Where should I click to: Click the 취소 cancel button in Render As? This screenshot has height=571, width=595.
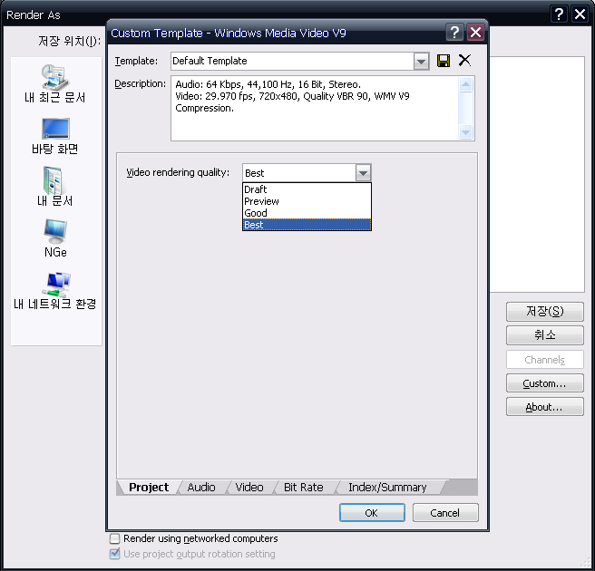(x=544, y=335)
